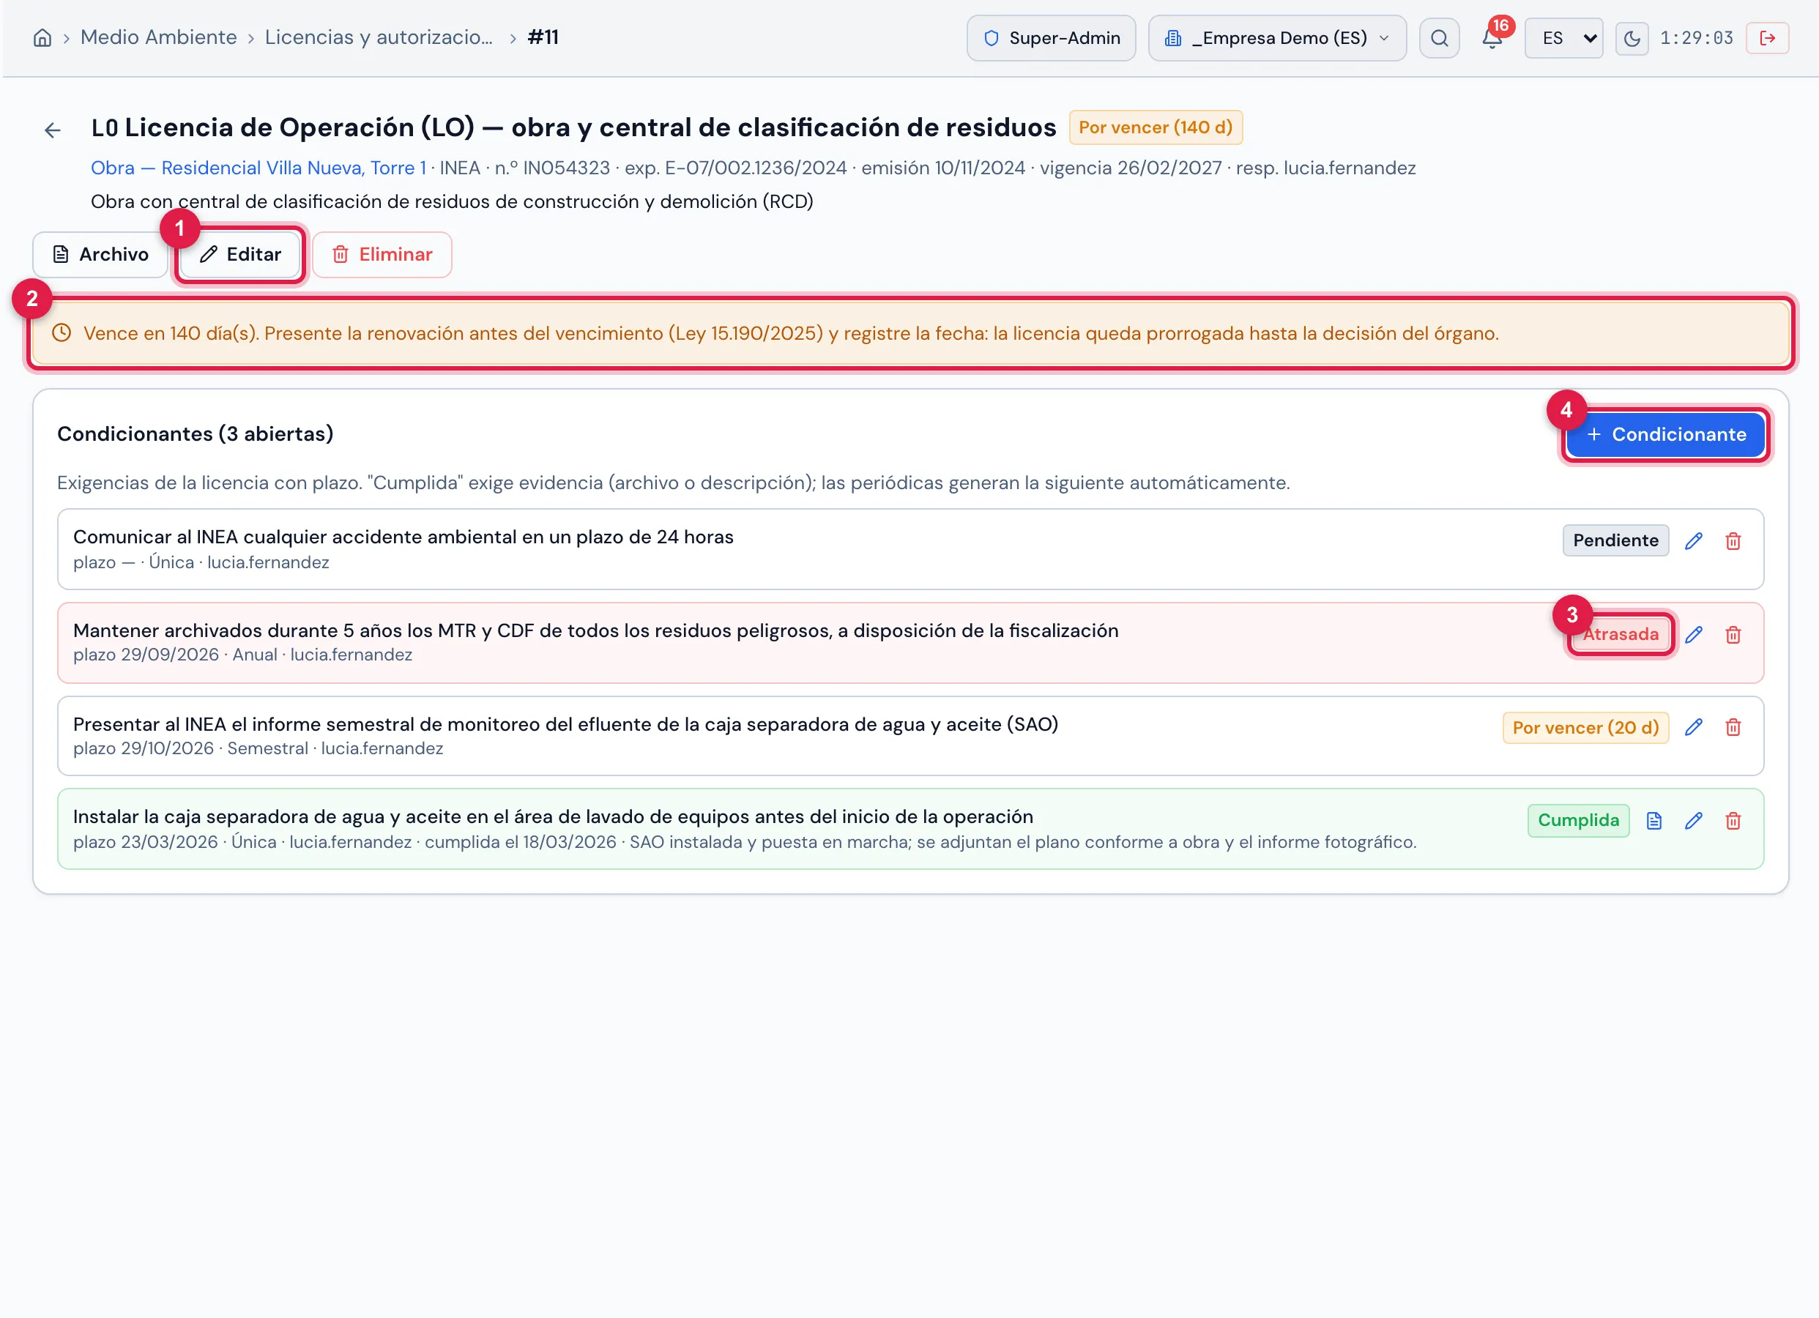This screenshot has height=1318, width=1819.
Task: Click the session timer 1:29:03
Action: (1696, 37)
